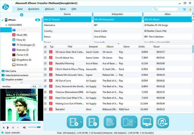Click the orange register key icon

tap(190, 9)
